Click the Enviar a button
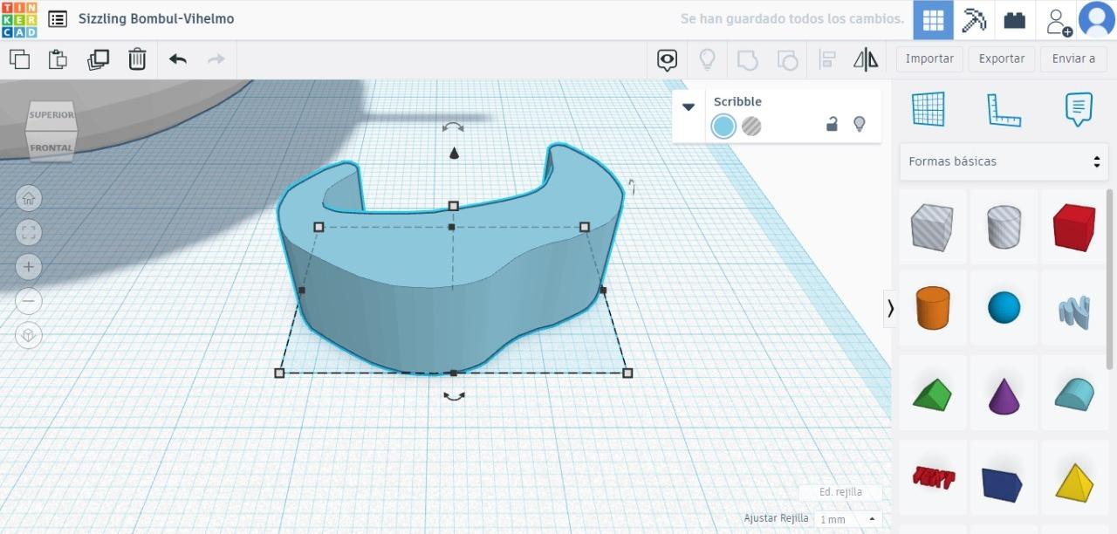 [x=1073, y=58]
